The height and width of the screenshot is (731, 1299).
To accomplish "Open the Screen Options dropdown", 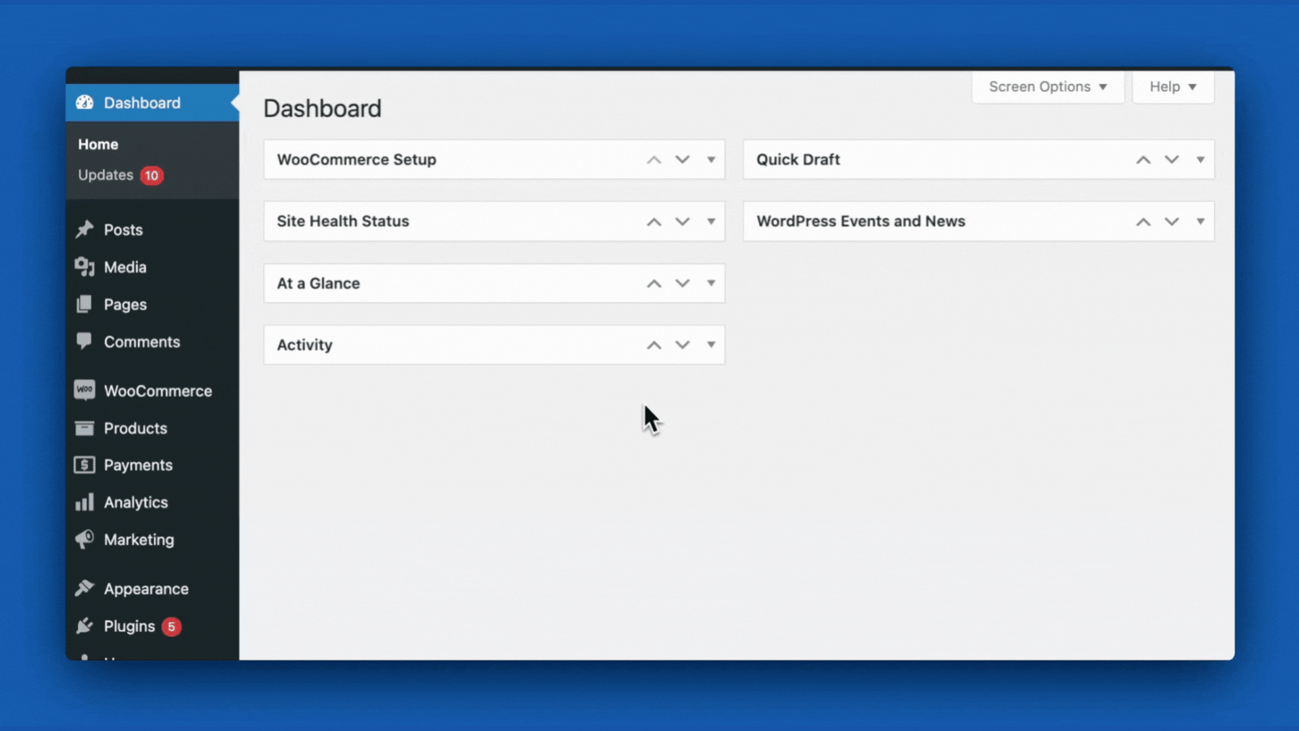I will click(x=1048, y=87).
